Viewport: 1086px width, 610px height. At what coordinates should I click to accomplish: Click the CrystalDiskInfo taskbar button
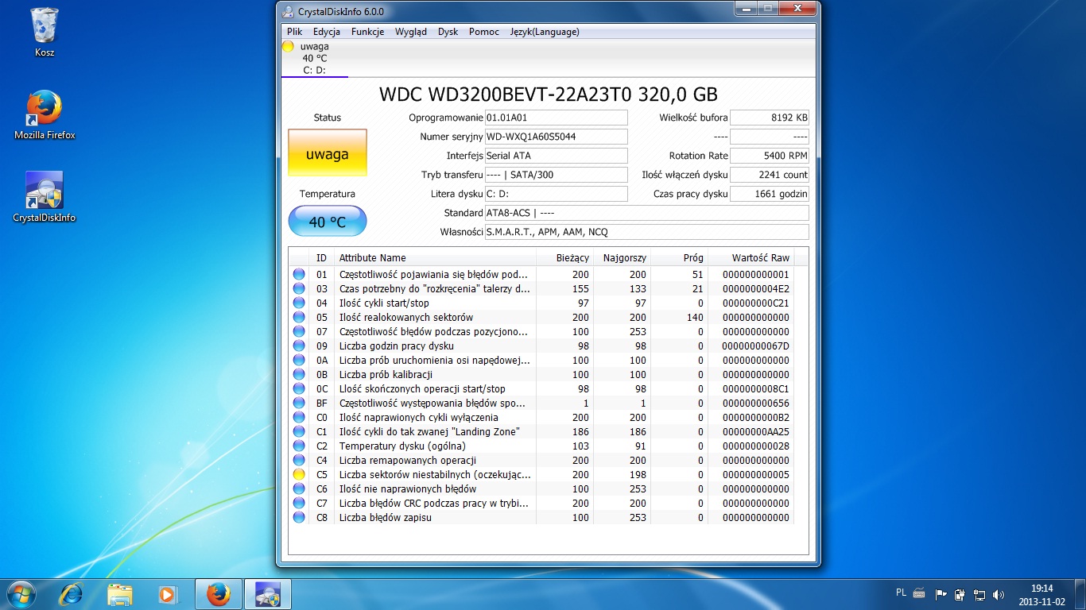(x=268, y=593)
